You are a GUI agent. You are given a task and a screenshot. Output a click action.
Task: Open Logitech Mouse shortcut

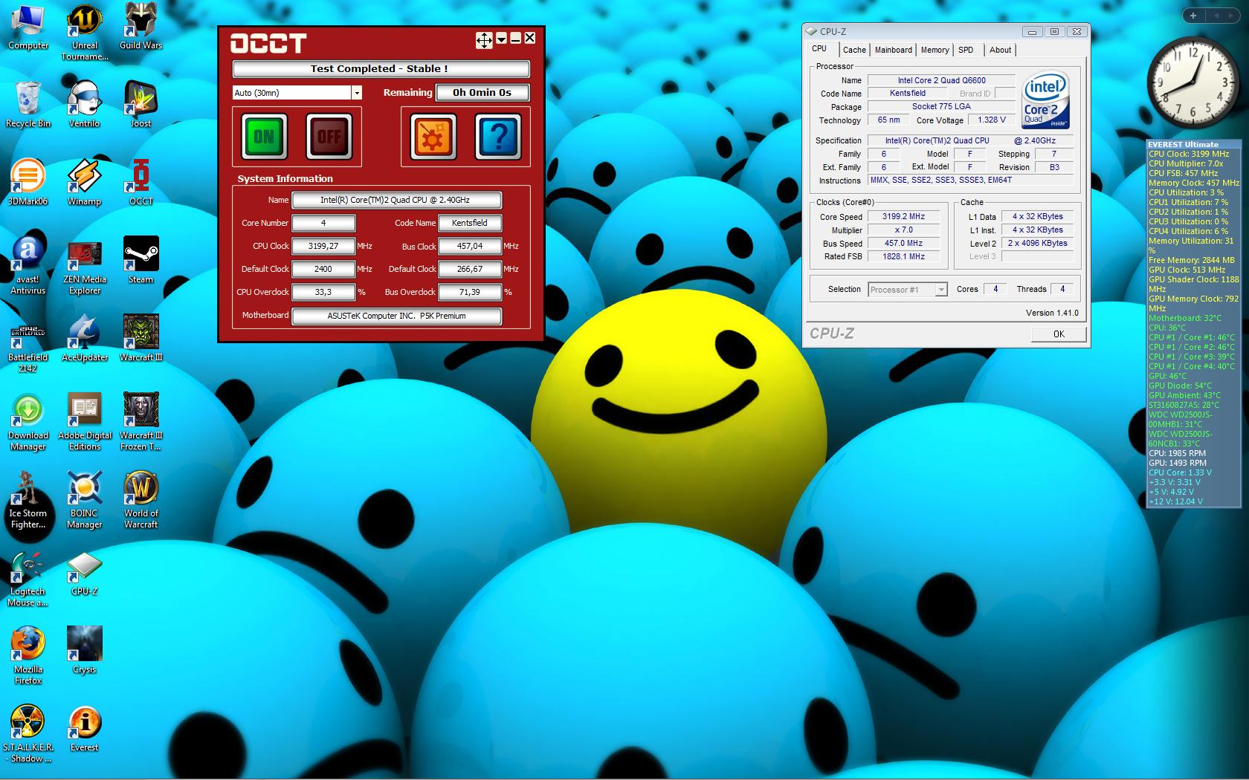[28, 579]
